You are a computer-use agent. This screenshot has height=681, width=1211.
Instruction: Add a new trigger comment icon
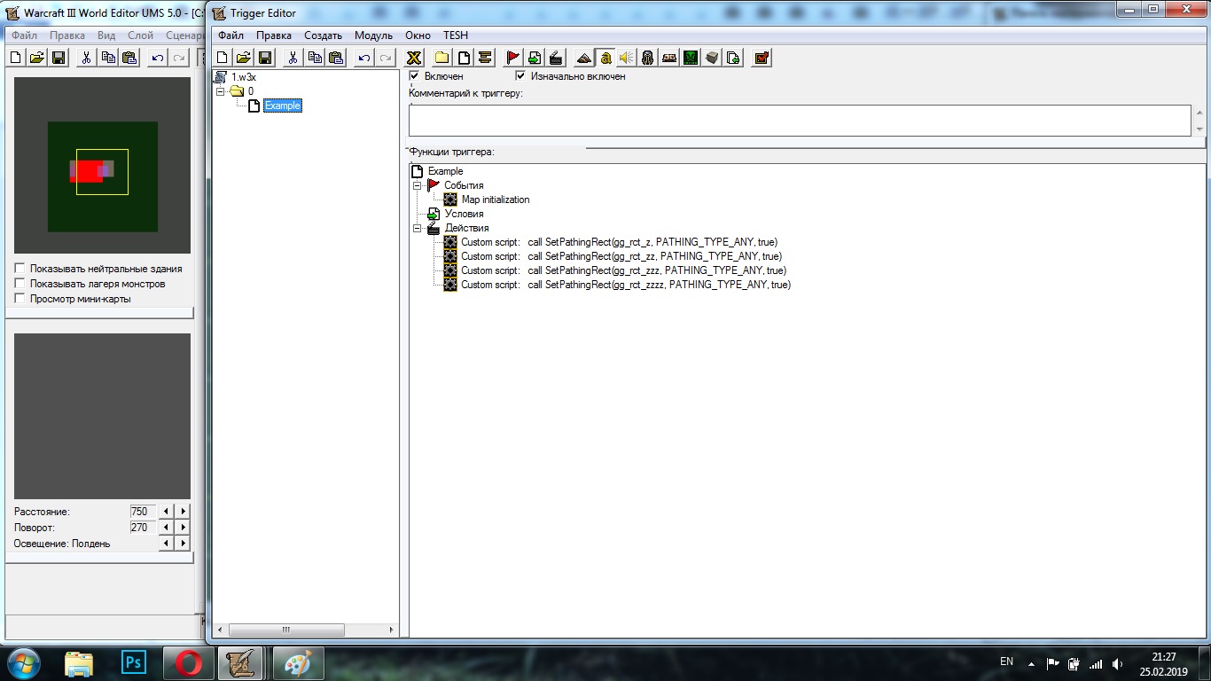(485, 58)
